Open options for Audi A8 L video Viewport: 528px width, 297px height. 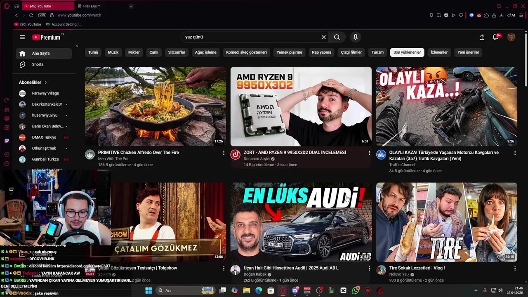click(x=369, y=269)
